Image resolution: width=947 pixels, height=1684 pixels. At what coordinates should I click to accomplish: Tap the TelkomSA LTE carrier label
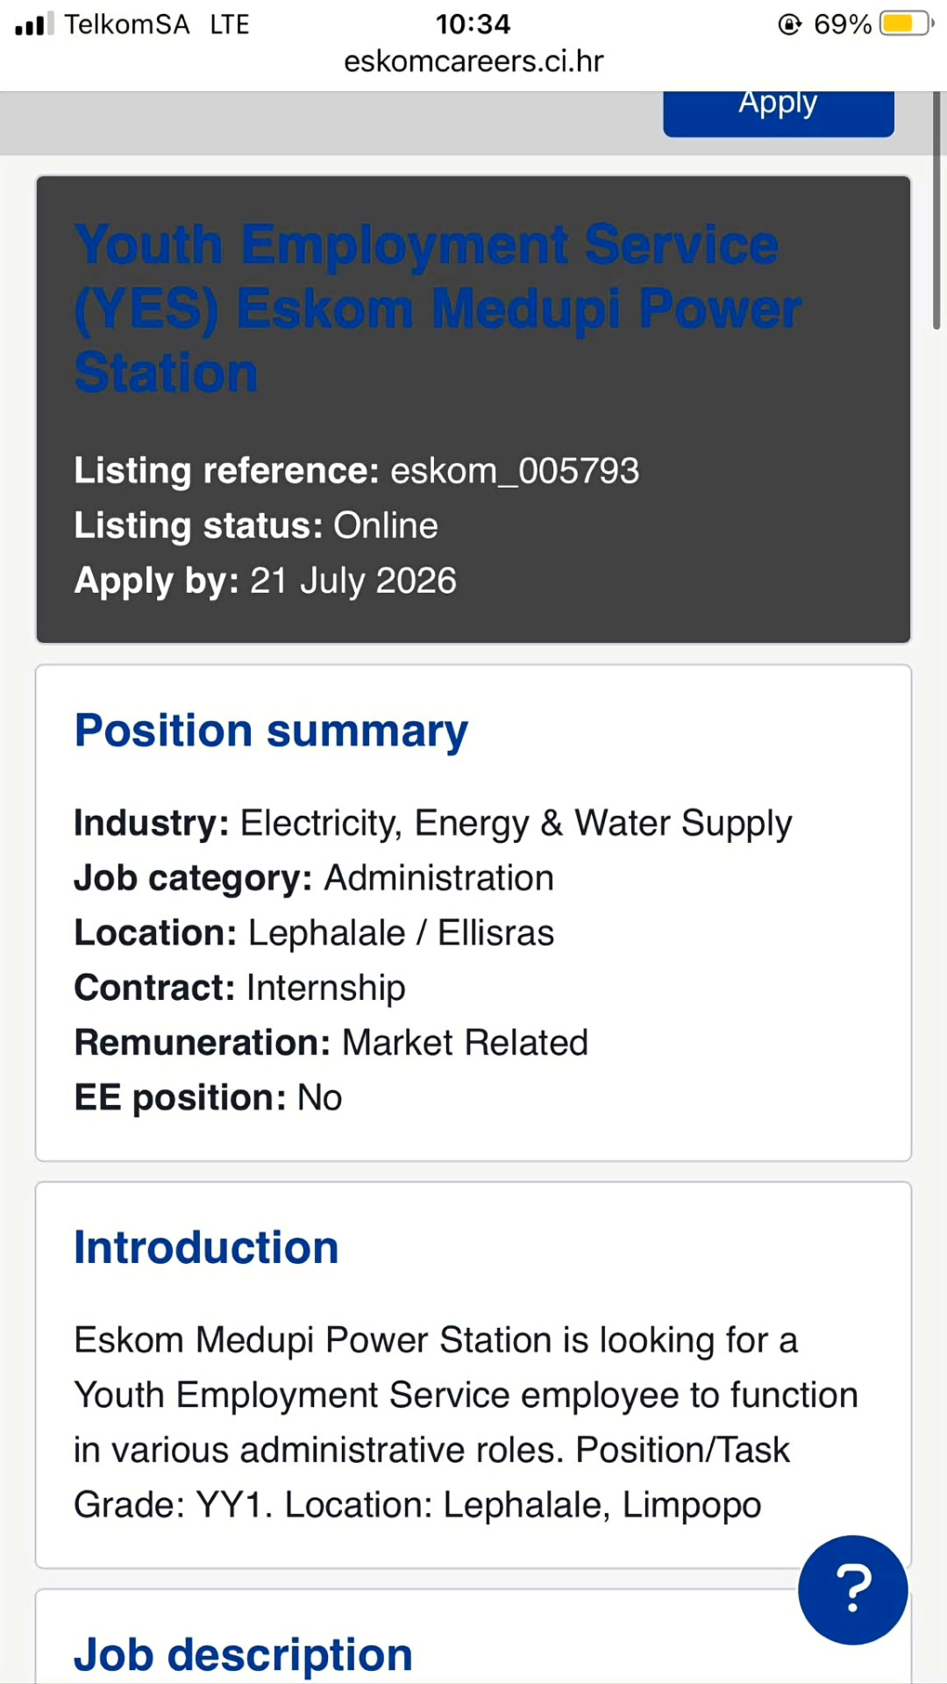[156, 24]
